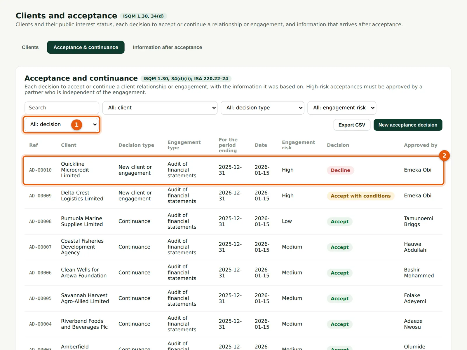
Task: Open Clean Wells for Arewa Foundation row
Action: (x=233, y=273)
